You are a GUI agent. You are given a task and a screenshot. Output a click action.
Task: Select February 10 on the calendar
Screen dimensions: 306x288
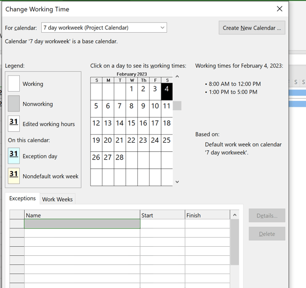point(155,108)
